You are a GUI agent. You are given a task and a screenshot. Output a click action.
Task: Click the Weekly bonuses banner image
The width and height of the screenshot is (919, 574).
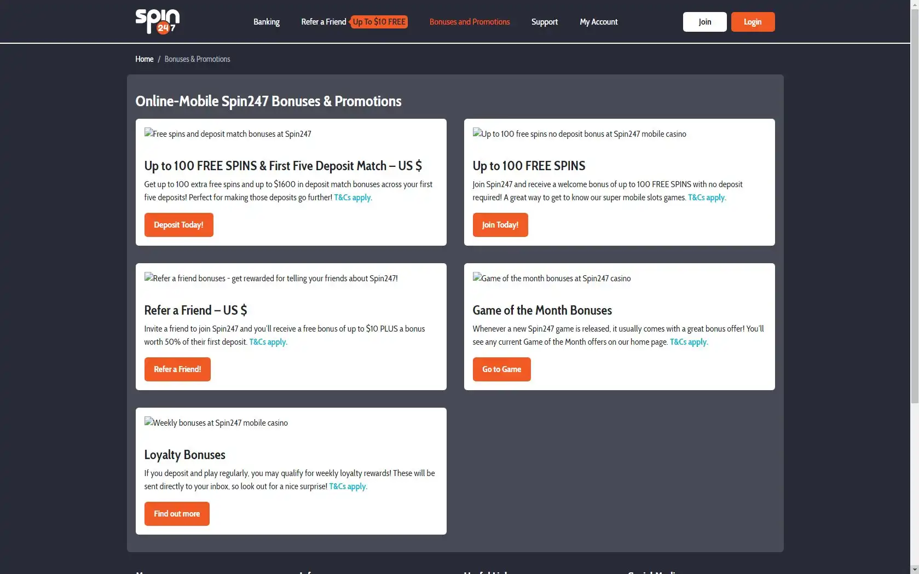216,422
